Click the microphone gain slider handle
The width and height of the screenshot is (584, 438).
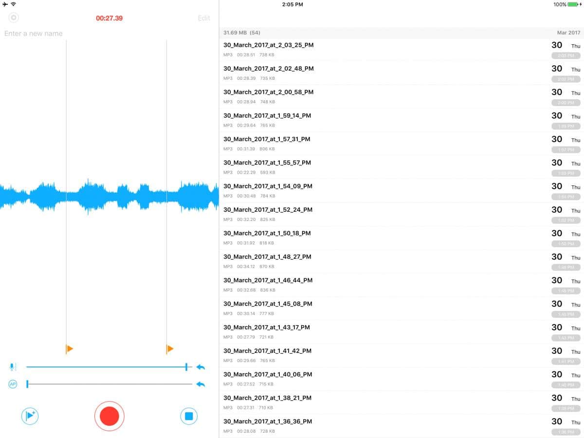[186, 367]
